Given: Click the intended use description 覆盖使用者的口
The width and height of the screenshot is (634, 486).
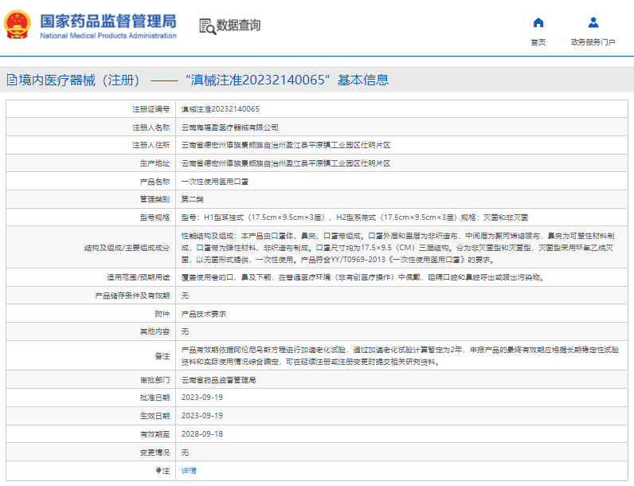Looking at the screenshot, I should pos(363,277).
